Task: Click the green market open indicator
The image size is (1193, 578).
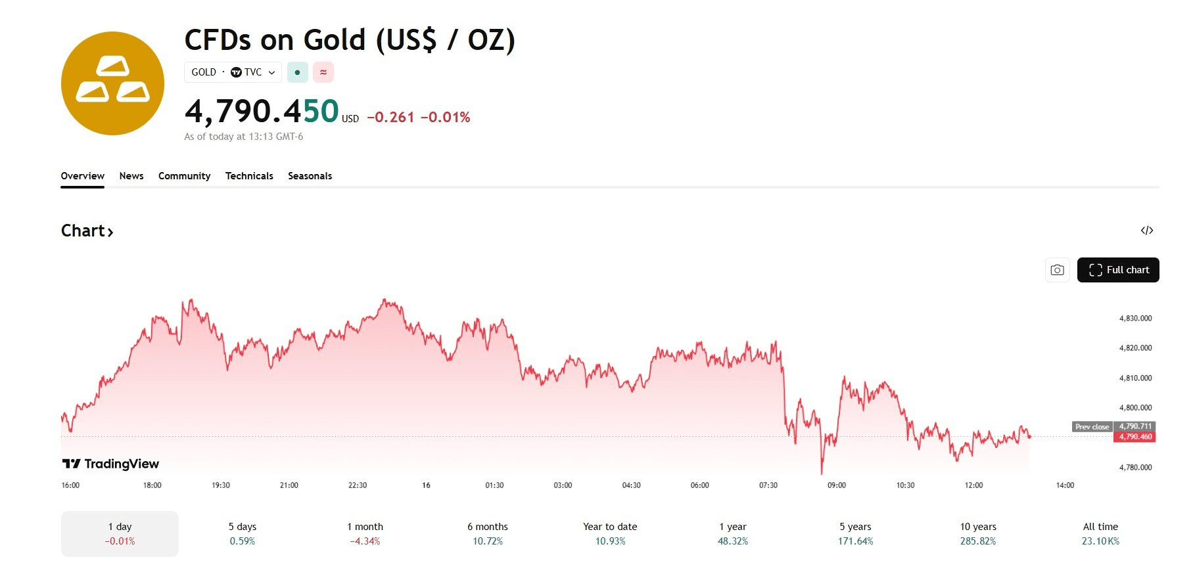Action: click(x=297, y=72)
